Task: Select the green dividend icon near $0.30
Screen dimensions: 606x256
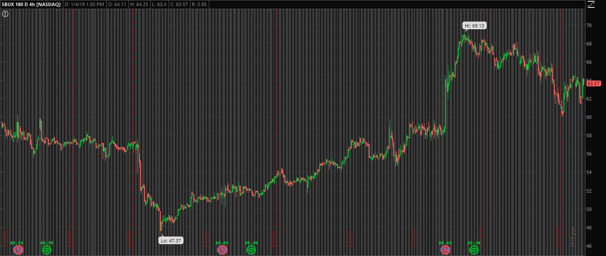Action: (x=46, y=250)
